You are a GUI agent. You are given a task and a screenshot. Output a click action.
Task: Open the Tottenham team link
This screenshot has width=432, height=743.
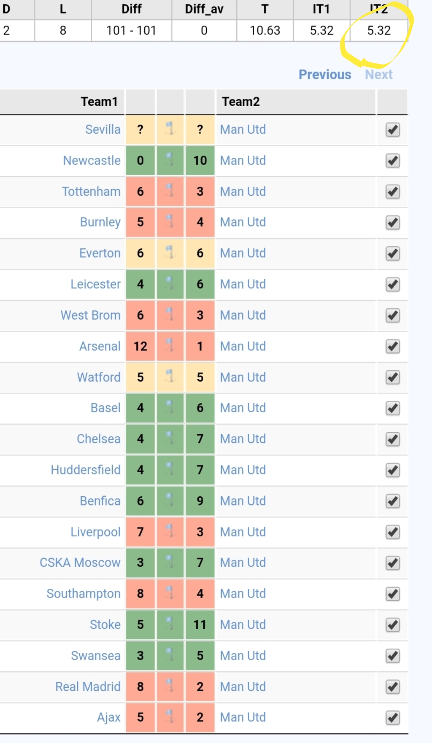click(91, 191)
